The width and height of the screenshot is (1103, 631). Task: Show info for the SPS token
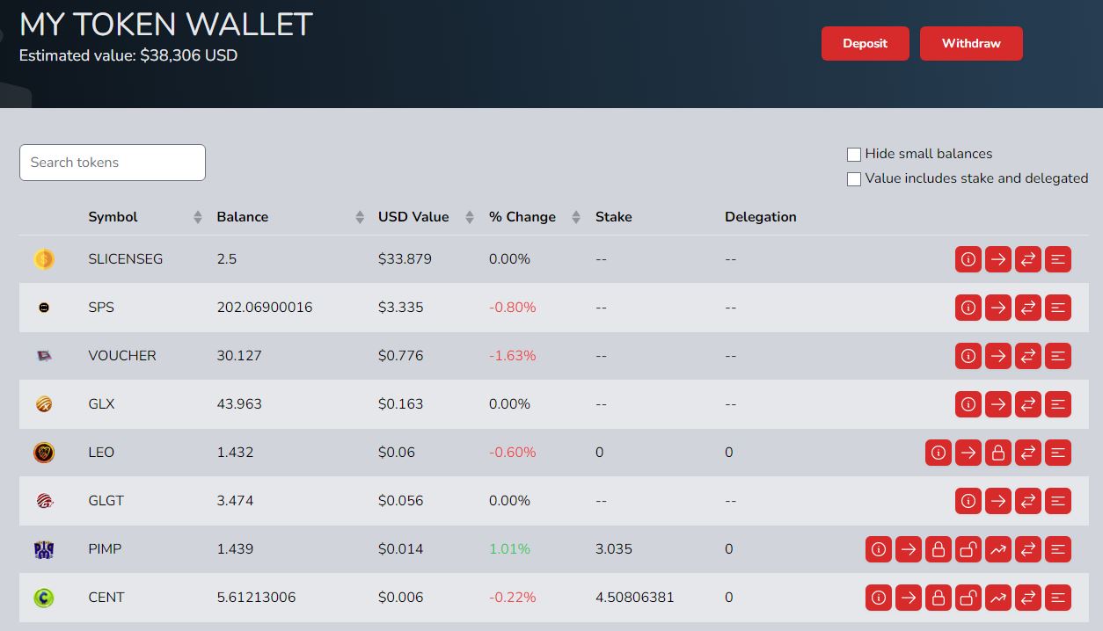[x=968, y=308]
